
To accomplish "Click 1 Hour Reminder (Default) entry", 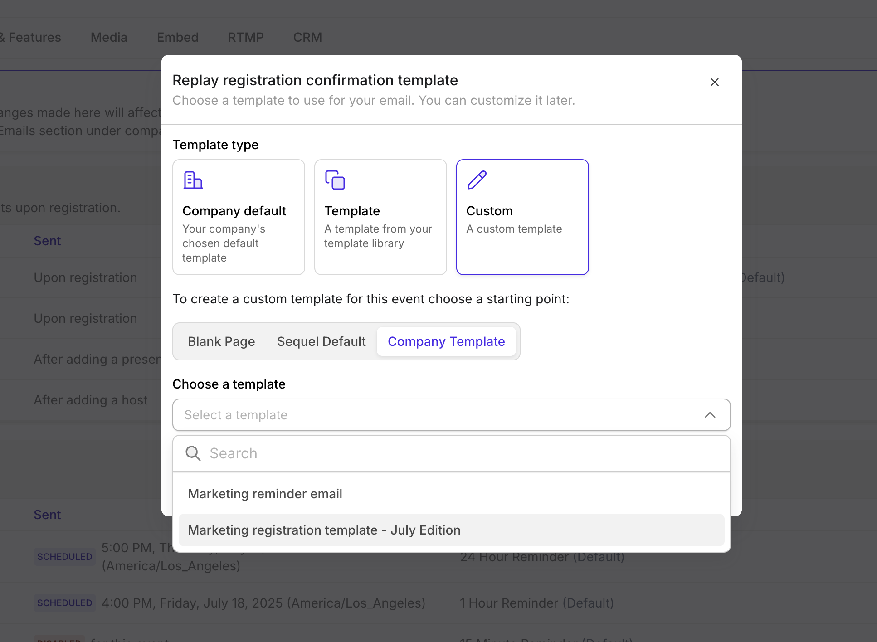I will pos(536,603).
